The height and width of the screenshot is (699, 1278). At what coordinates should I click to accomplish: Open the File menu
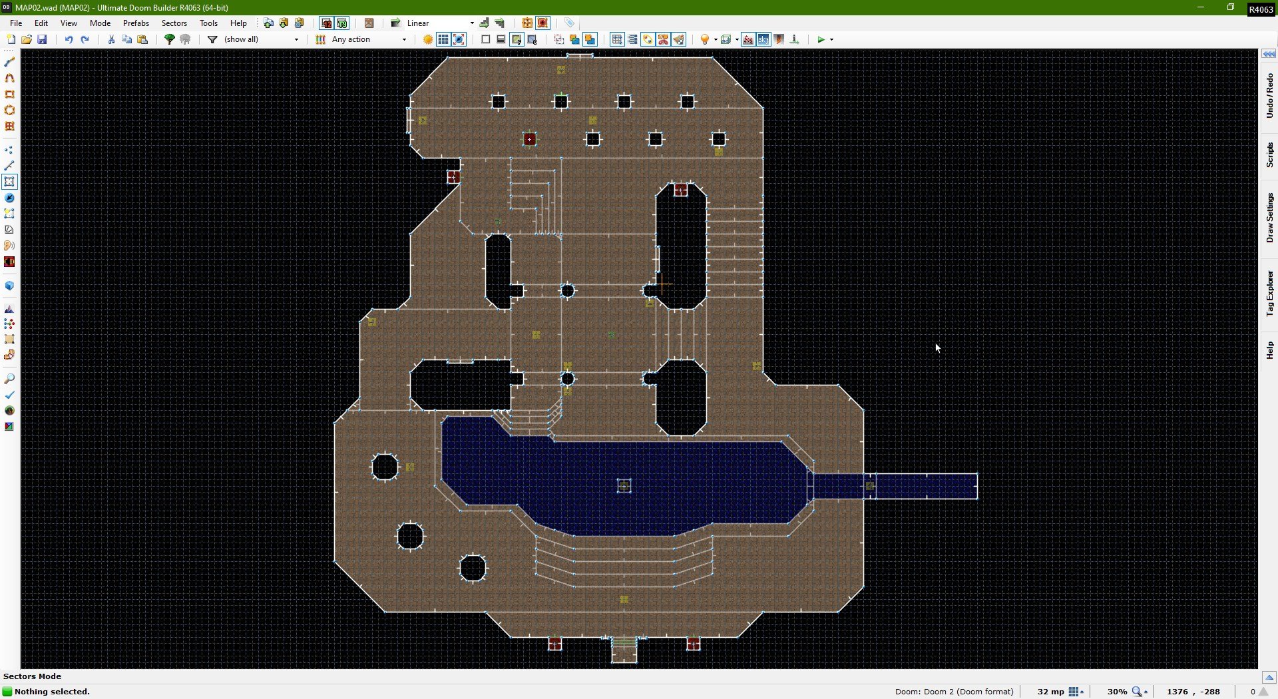click(16, 23)
